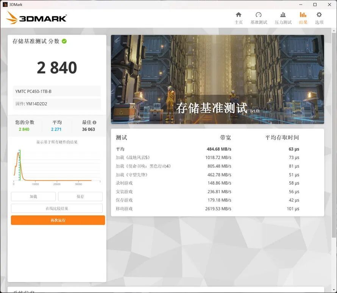337x293 pixels.
Task: Click the 保存游戏 row label
Action: click(124, 200)
